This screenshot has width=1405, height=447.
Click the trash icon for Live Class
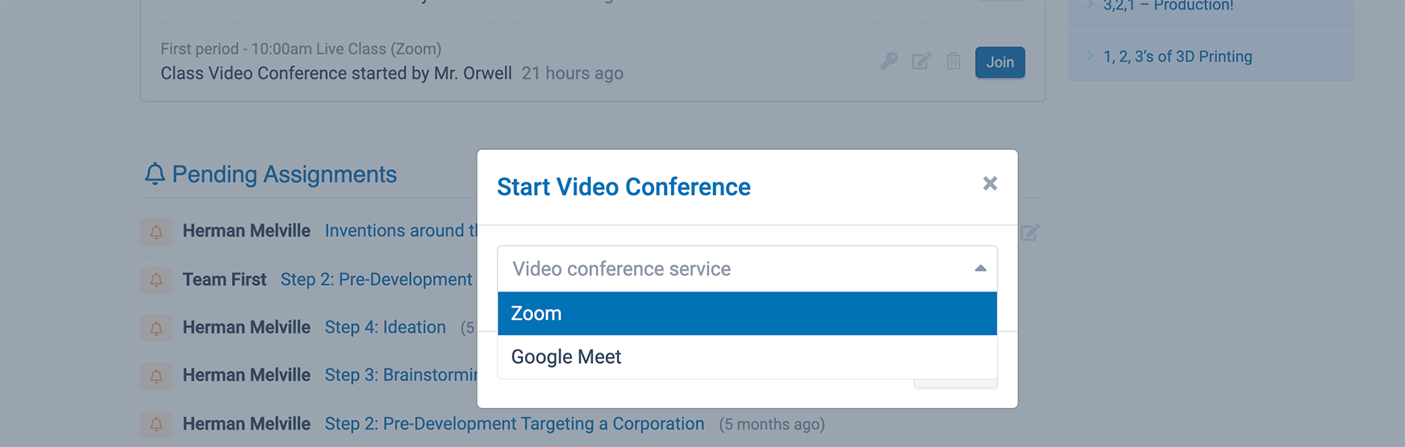(x=953, y=61)
